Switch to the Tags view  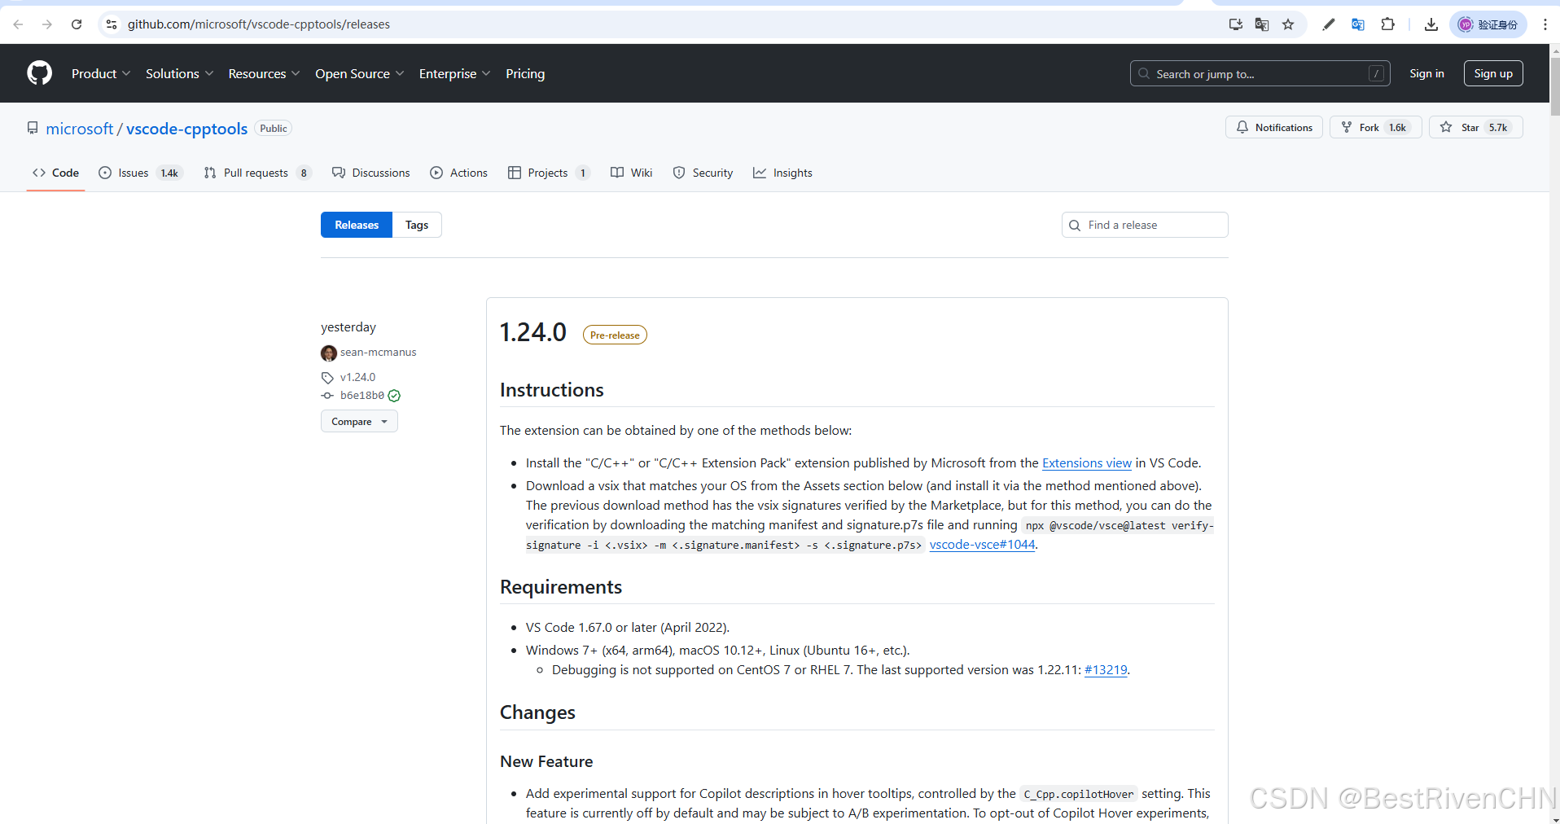click(x=417, y=225)
